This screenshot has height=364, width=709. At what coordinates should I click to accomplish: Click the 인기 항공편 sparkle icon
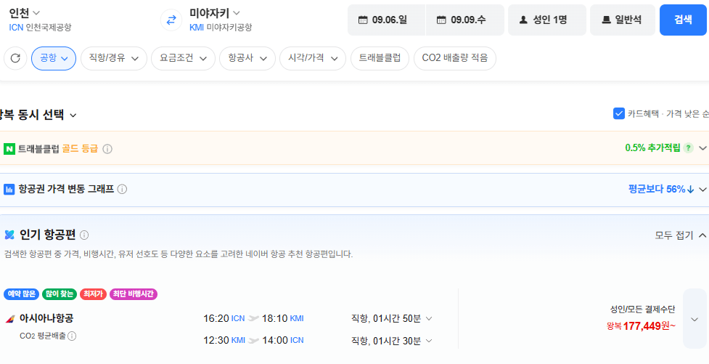point(9,235)
